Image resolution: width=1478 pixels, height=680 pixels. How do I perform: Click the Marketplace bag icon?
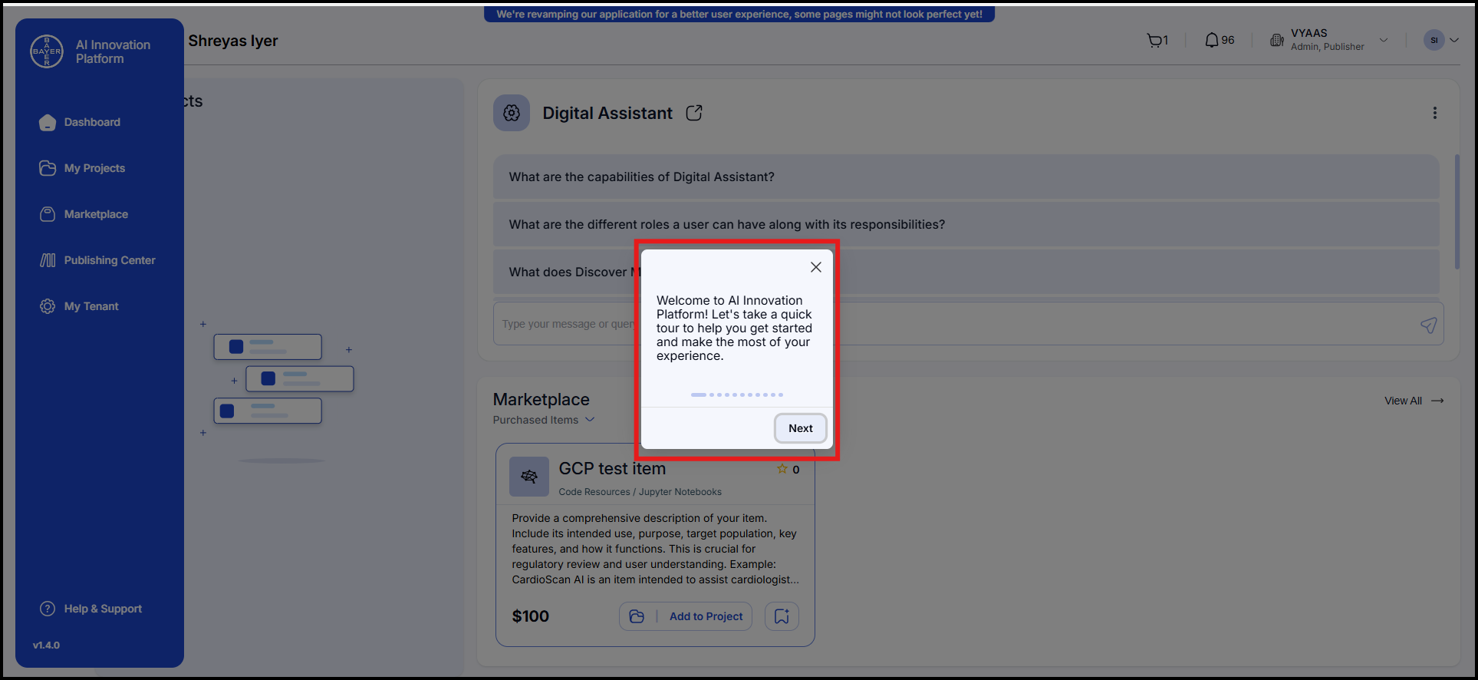pyautogui.click(x=48, y=214)
